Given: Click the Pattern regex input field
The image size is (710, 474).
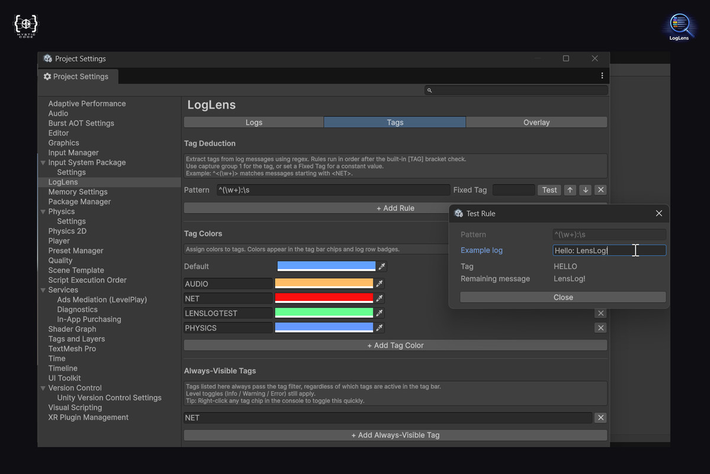Looking at the screenshot, I should coord(333,190).
